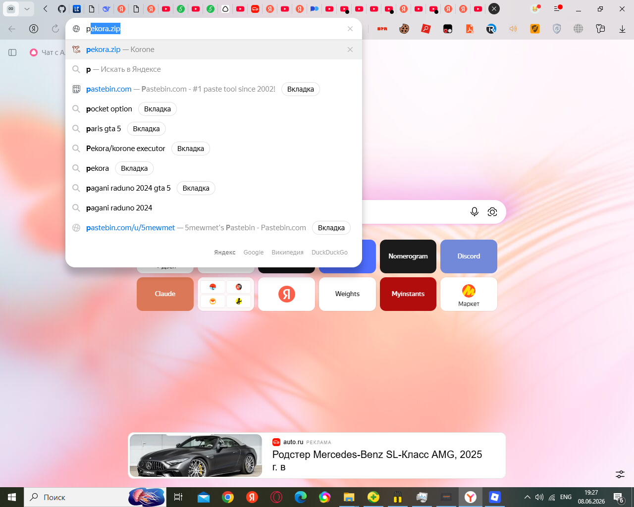Open the Claude tile
This screenshot has width=634, height=507.
165,294
